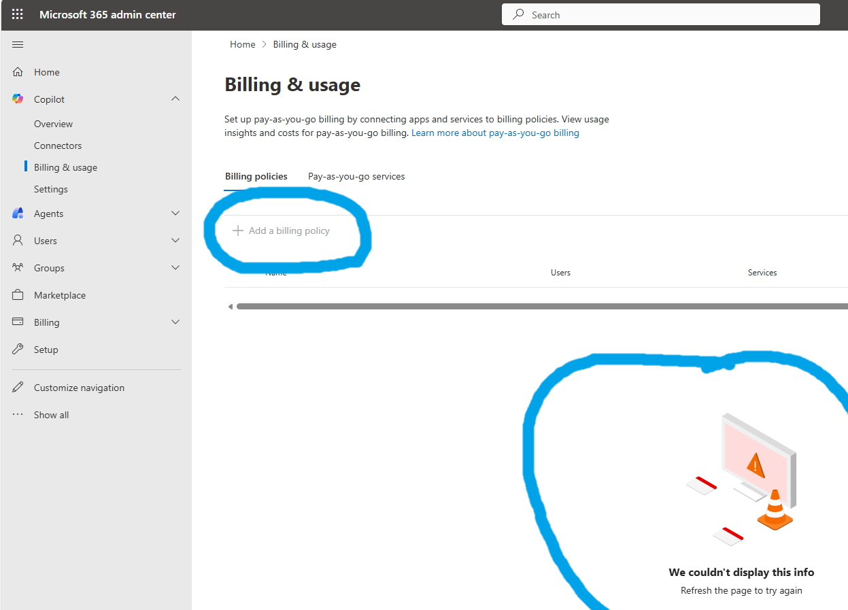
Task: Click the Billing credit card icon
Action: tap(17, 322)
